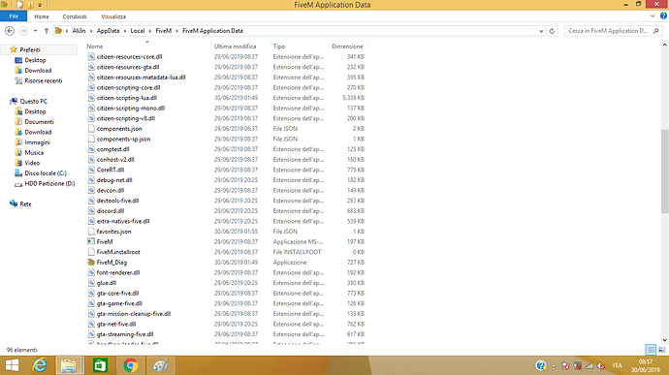Open the Quick Access Toolbar dropdown
Screen dimensions: 669x375
coord(40,5)
